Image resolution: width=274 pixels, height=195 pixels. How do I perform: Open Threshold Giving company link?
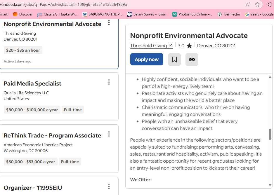point(151,46)
